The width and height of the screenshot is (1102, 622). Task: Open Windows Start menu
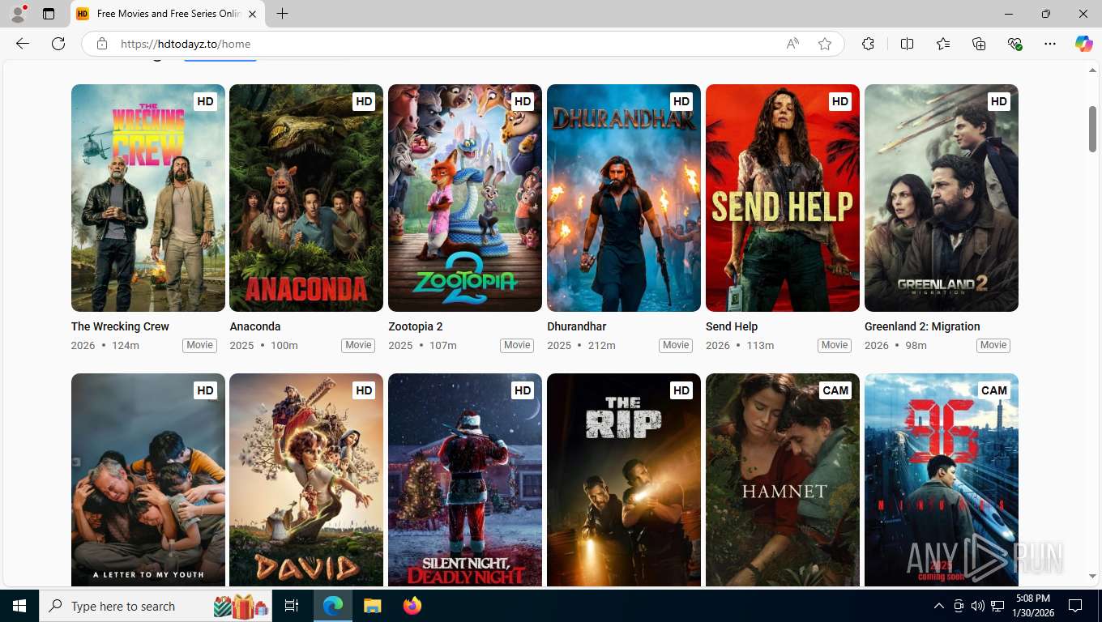pyautogui.click(x=19, y=606)
